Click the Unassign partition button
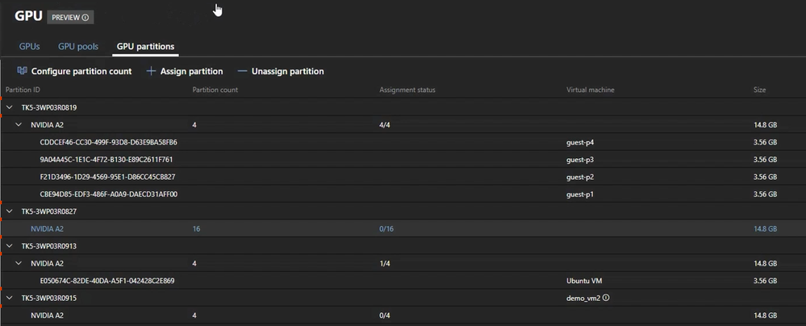The height and width of the screenshot is (326, 806). pyautogui.click(x=281, y=71)
